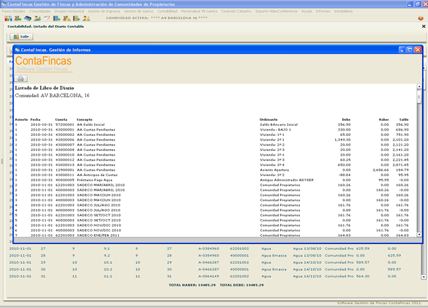The height and width of the screenshot is (308, 428).
Task: Open the Conexión Catastro menu
Action: pyautogui.click(x=236, y=11)
